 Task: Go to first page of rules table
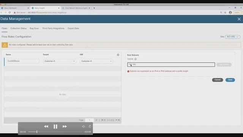pyautogui.click(x=102, y=120)
